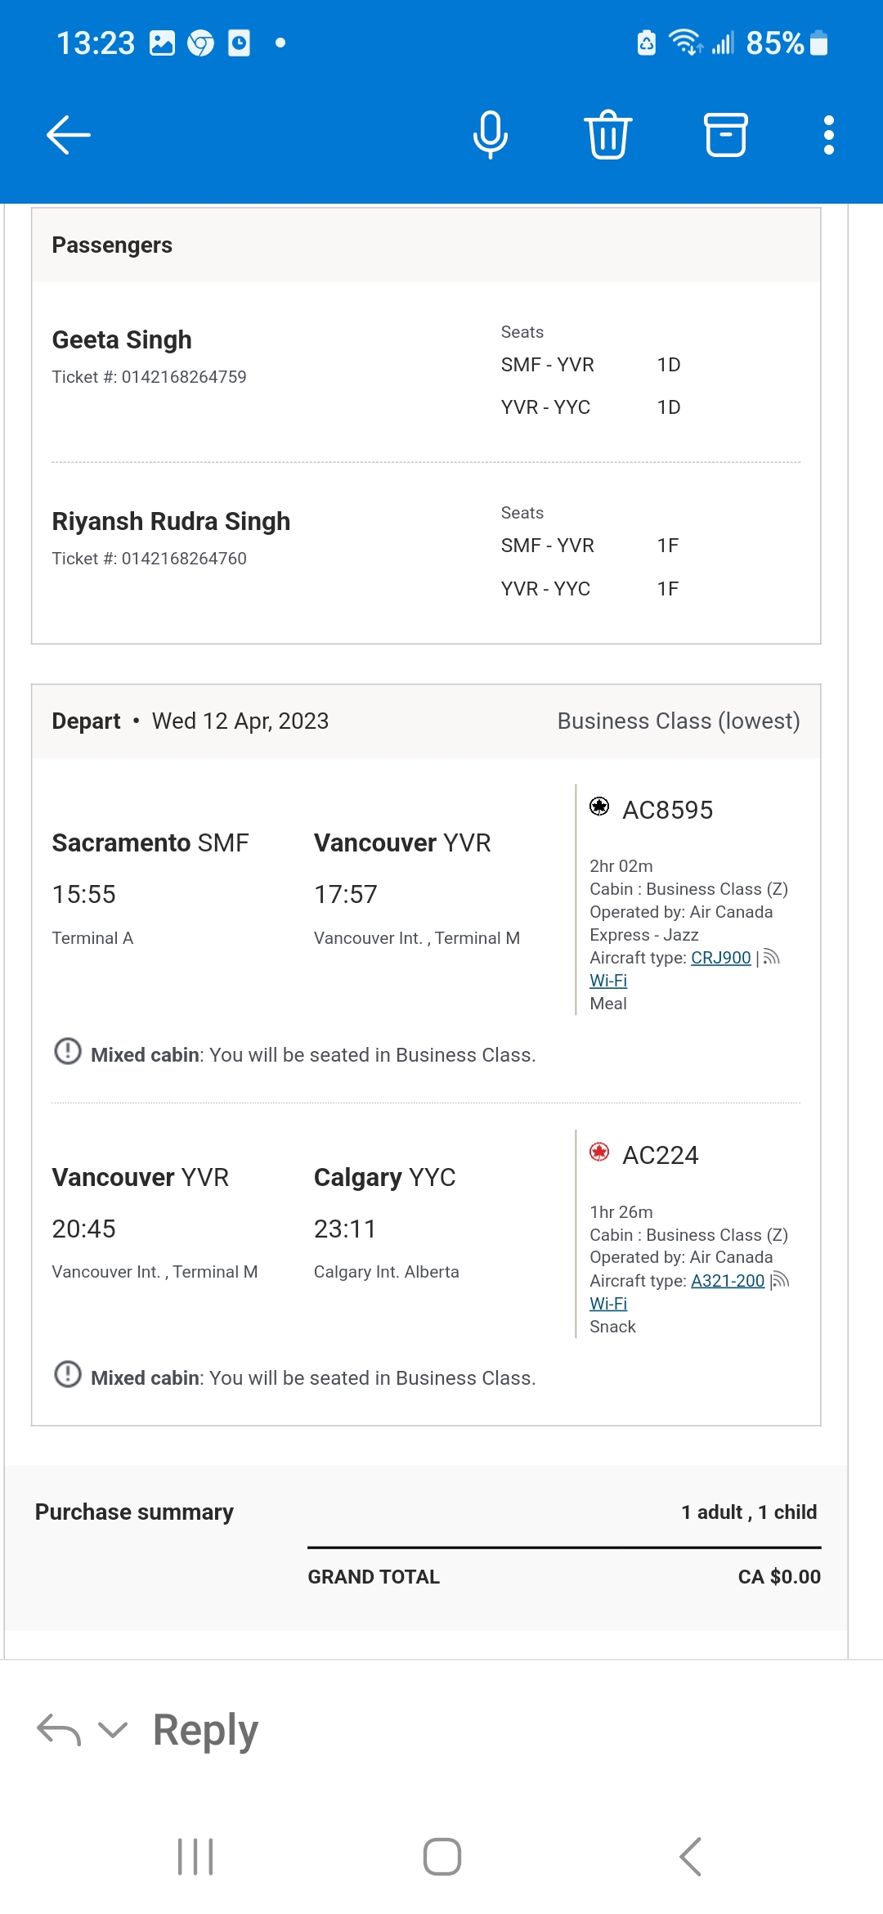Tap the airline logo beside AC8595
This screenshot has height=1914, width=883.
pos(599,806)
